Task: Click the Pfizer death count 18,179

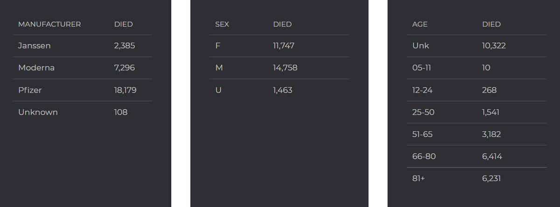Action: click(x=126, y=90)
